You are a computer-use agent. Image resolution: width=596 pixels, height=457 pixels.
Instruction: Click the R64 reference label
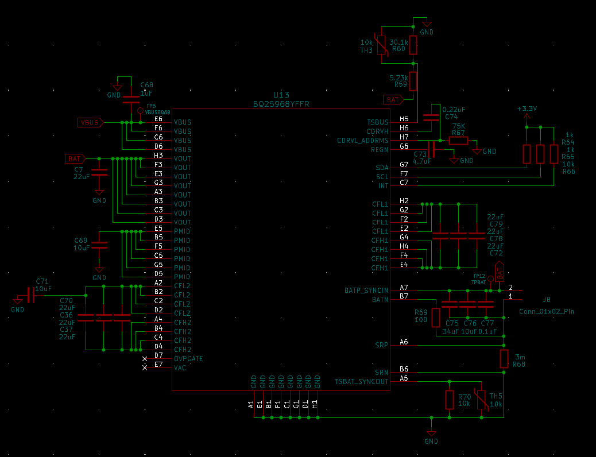click(568, 142)
